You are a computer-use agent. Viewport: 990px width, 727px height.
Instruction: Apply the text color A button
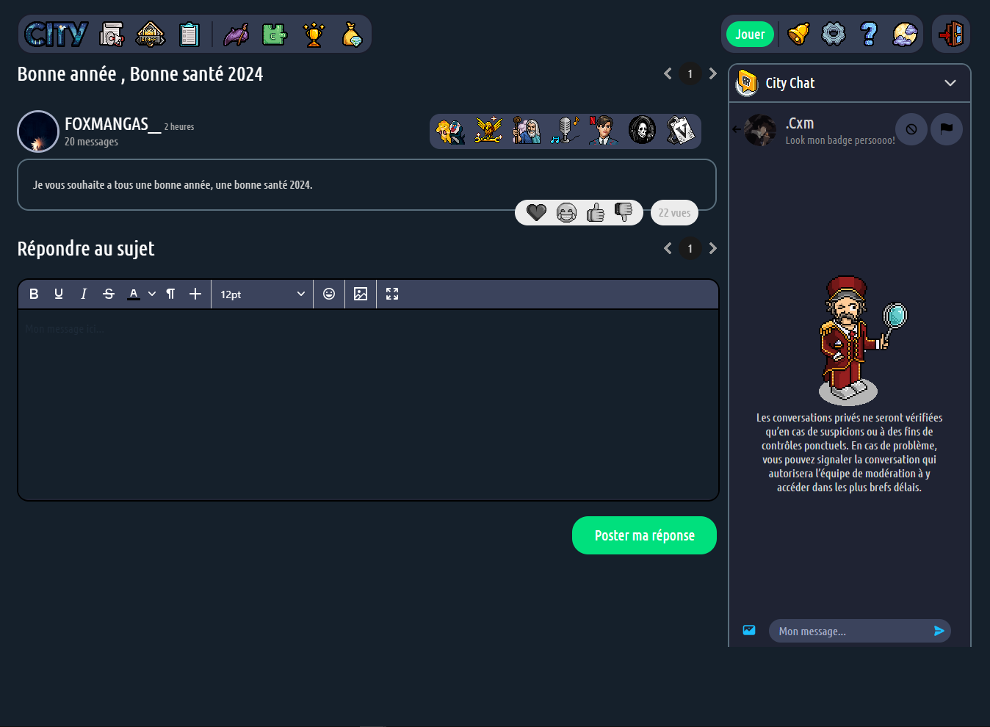tap(133, 294)
